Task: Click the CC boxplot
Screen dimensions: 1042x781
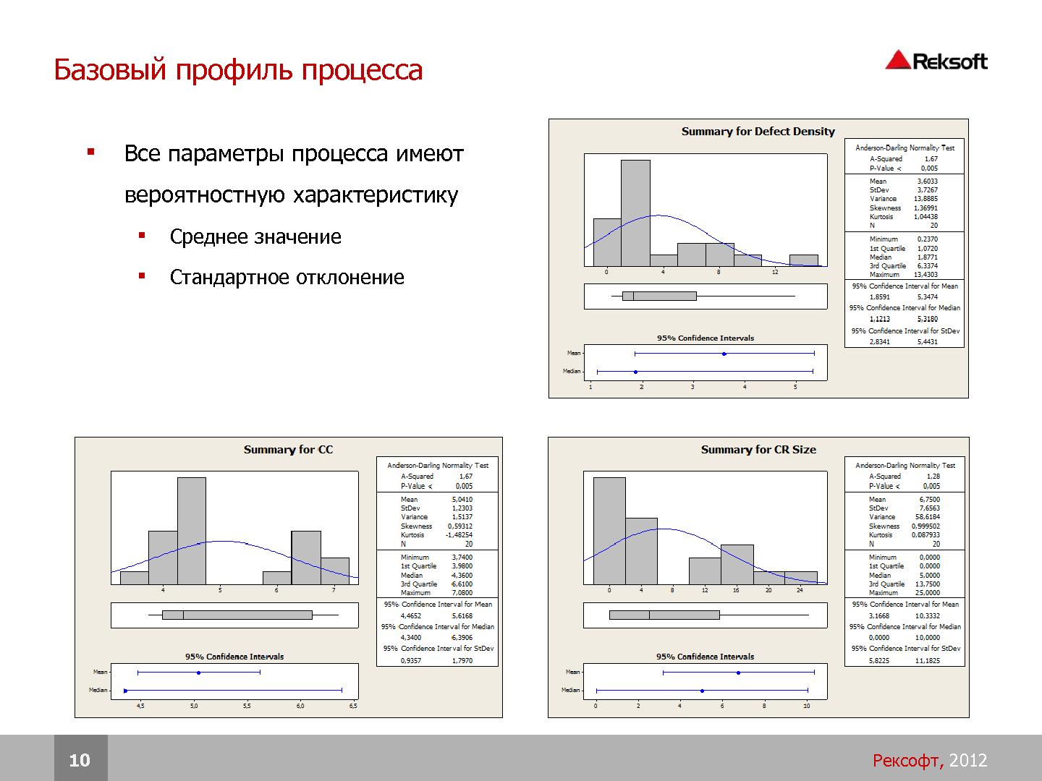Action: point(234,615)
